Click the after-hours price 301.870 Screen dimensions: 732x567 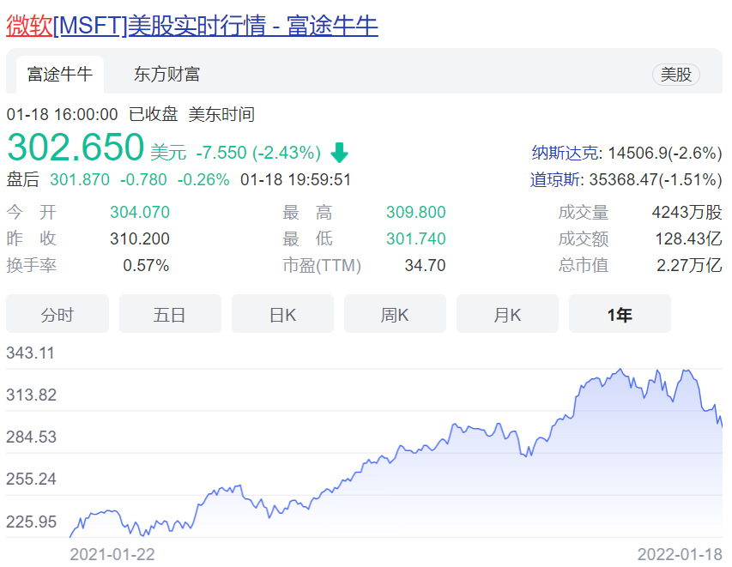pyautogui.click(x=80, y=179)
